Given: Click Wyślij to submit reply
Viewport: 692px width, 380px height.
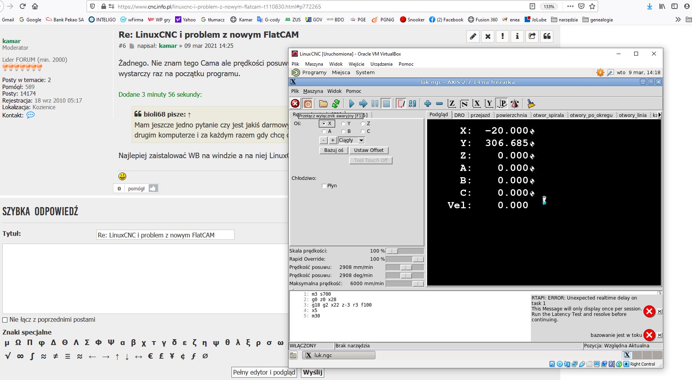Looking at the screenshot, I should pyautogui.click(x=313, y=372).
